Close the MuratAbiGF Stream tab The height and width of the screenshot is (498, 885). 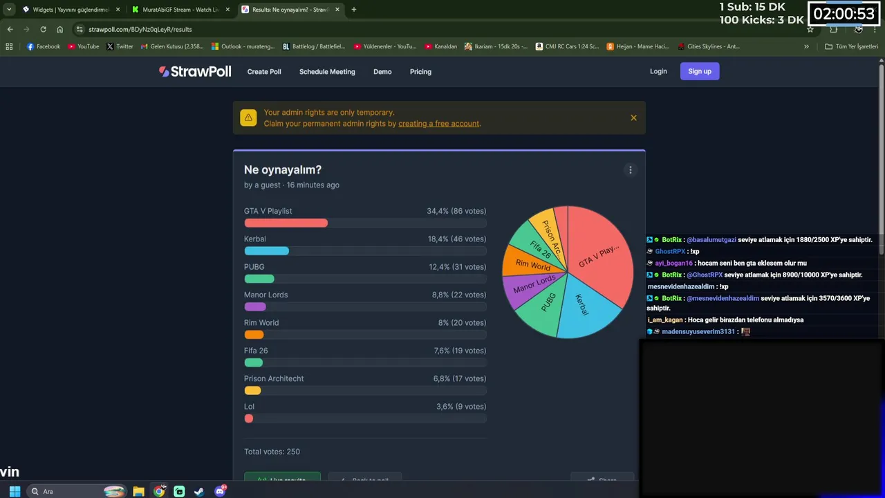point(228,10)
